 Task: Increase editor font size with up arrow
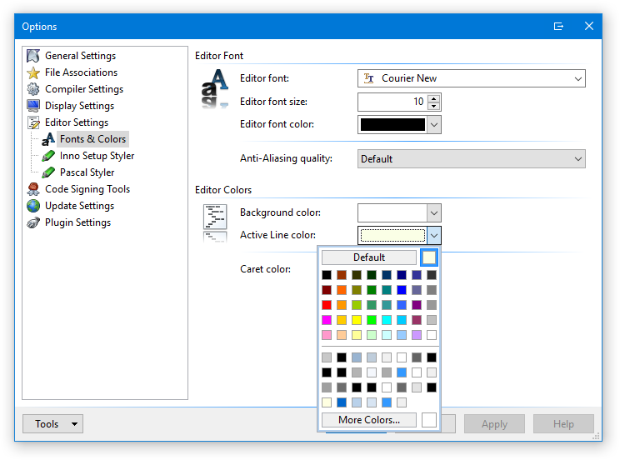coord(433,97)
